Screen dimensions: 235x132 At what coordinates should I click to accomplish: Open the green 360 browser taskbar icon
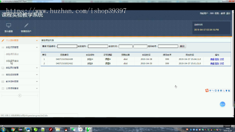tap(36, 130)
